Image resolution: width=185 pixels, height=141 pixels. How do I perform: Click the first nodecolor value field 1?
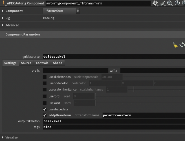[105, 83]
